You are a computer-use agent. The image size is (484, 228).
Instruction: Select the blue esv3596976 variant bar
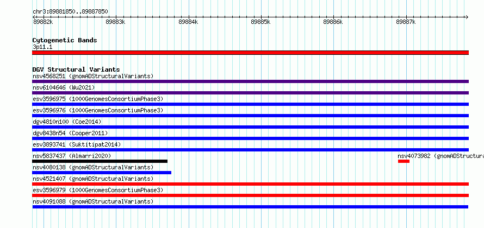tap(250, 116)
